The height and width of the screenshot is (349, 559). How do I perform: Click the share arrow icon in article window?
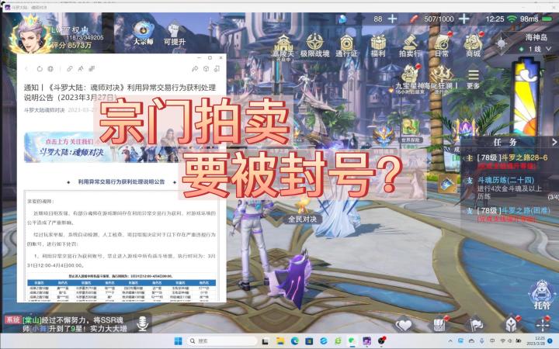coord(195,68)
